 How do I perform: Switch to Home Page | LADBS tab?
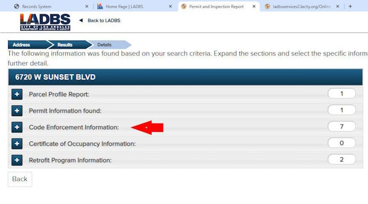tap(124, 6)
